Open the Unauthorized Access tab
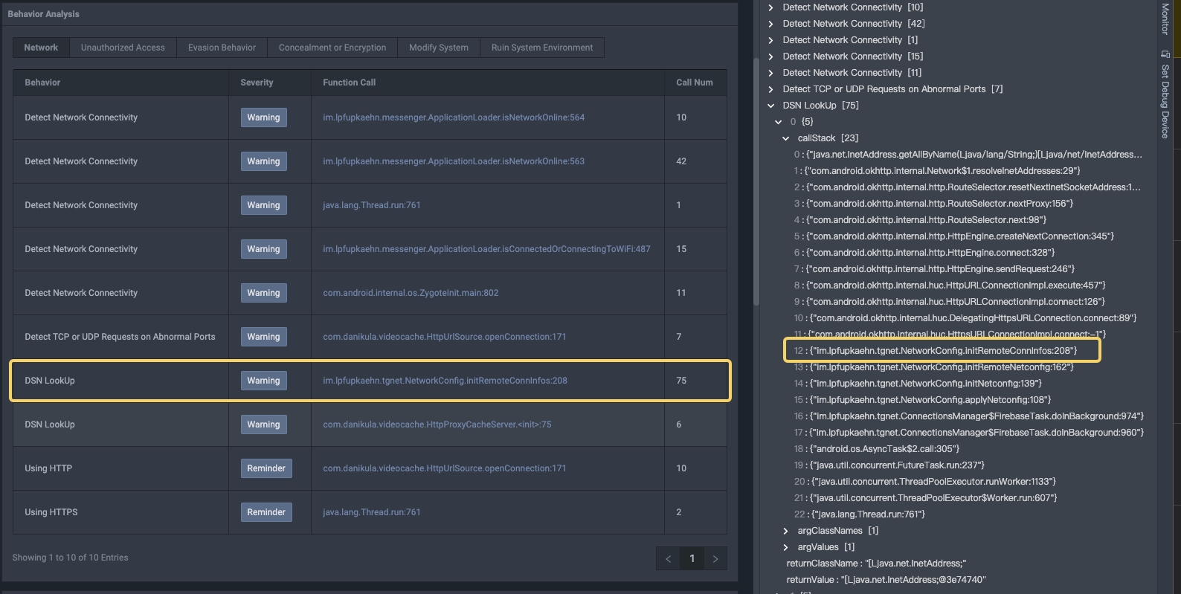This screenshot has height=594, width=1181. (x=123, y=48)
